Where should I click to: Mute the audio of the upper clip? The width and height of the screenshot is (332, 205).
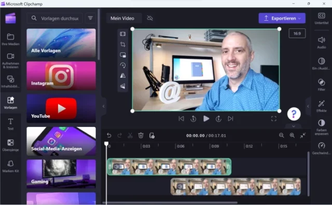(116, 167)
